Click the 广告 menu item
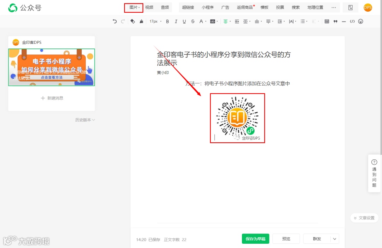This screenshot has width=382, height=248. (x=225, y=7)
